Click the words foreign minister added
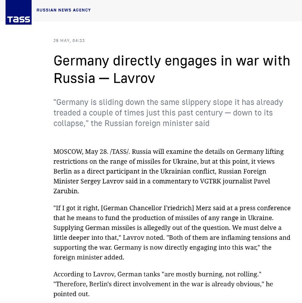This screenshot has width=302, height=303. [x=89, y=258]
